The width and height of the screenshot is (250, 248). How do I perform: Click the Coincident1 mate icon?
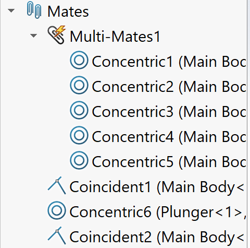57,185
